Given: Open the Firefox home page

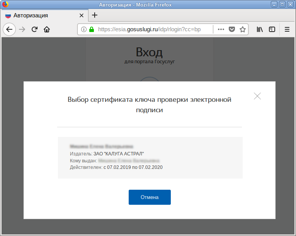Looking at the screenshot, I should point(47,29).
